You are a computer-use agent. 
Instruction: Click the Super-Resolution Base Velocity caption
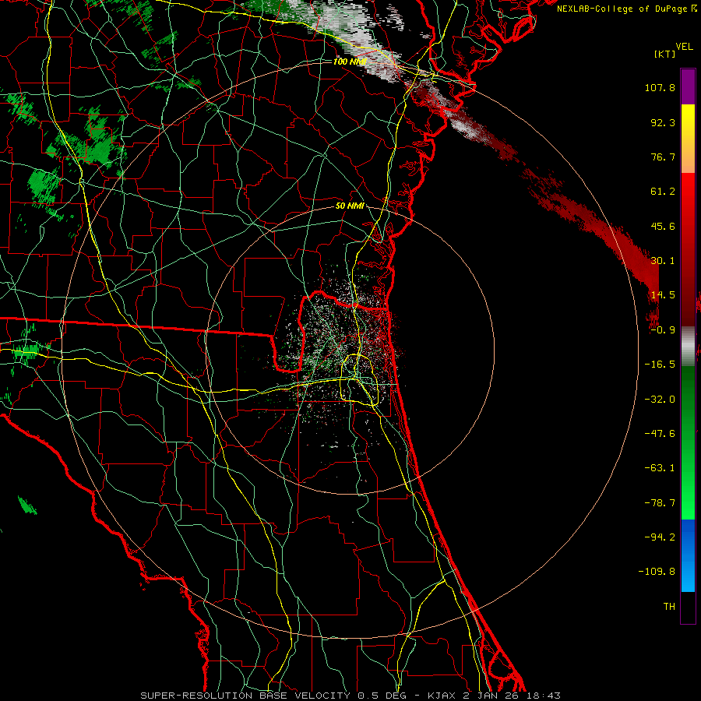[350, 696]
